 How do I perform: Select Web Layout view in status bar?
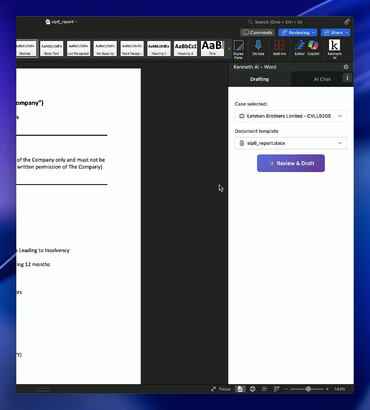[252, 389]
